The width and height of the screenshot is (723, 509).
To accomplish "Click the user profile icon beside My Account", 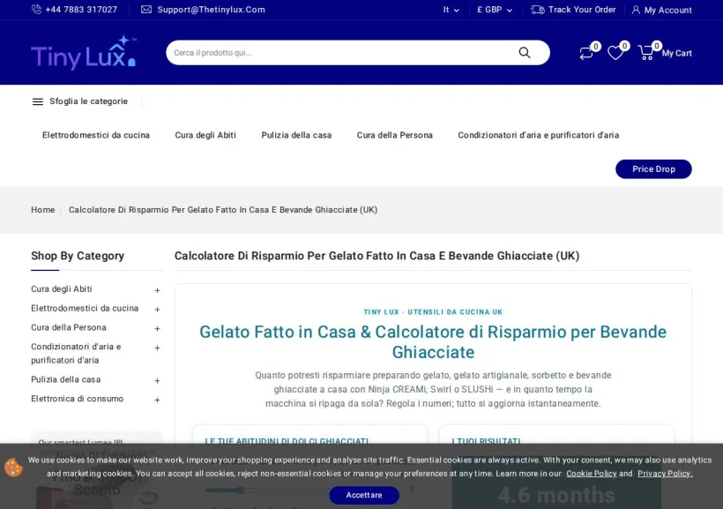I will tap(636, 10).
